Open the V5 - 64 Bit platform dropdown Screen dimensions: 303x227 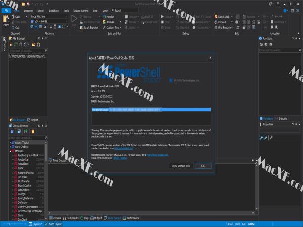(x=49, y=21)
